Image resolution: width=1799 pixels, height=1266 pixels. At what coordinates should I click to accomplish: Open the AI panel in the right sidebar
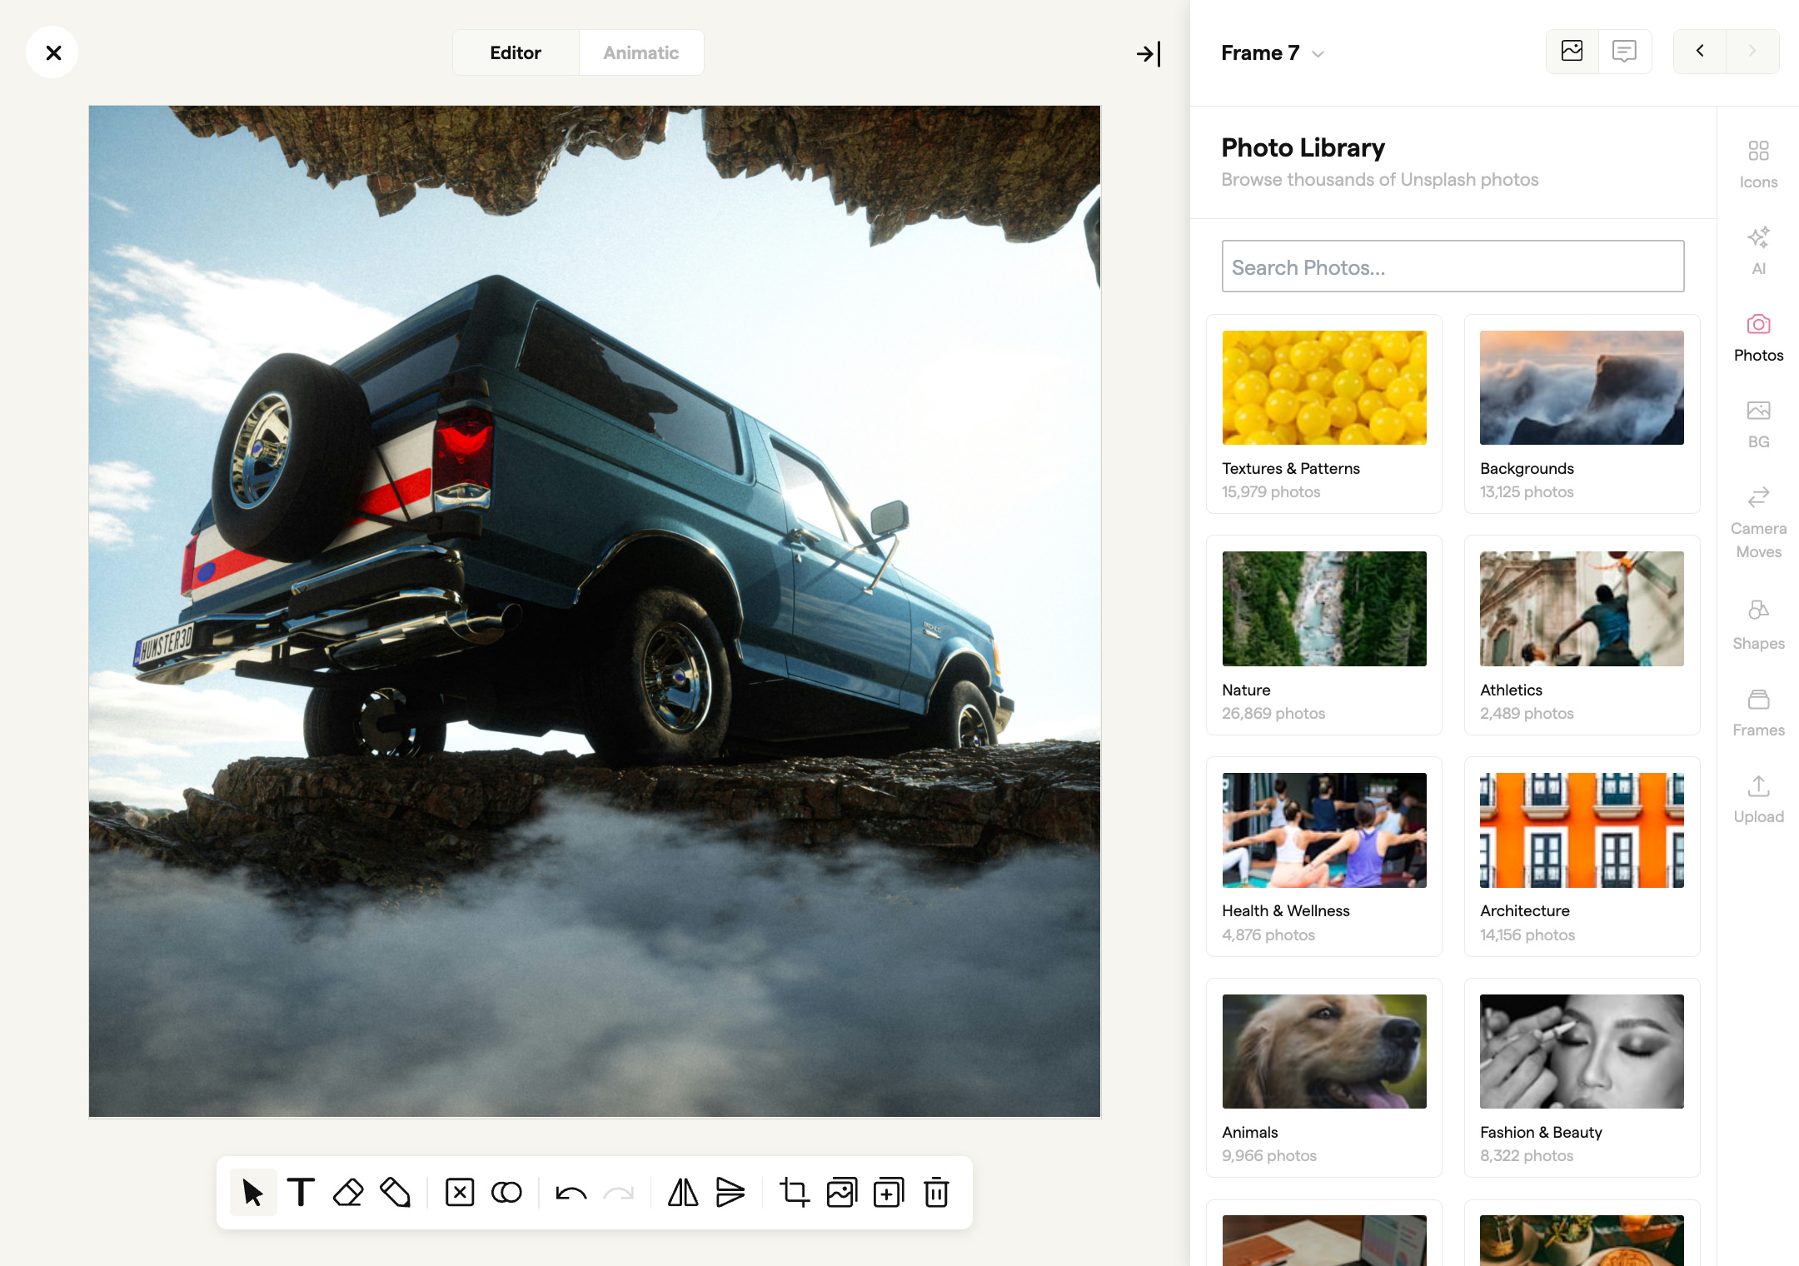click(1758, 247)
